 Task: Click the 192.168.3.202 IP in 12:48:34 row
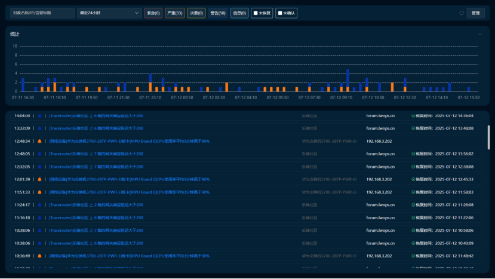tap(379, 141)
